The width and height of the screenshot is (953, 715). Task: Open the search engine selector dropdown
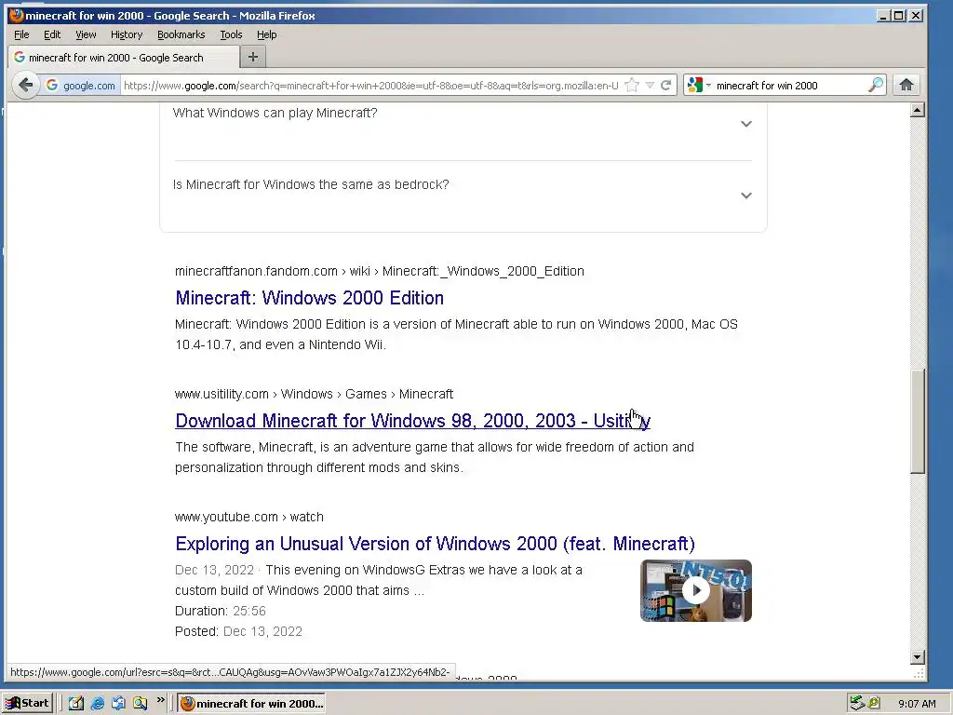[698, 85]
